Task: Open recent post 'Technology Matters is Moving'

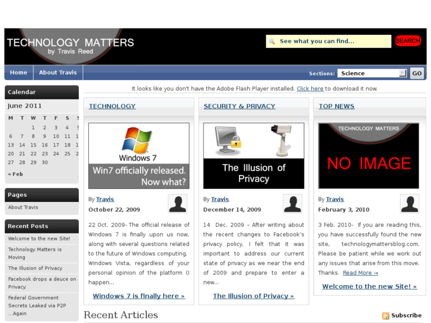Action: pyautogui.click(x=35, y=254)
